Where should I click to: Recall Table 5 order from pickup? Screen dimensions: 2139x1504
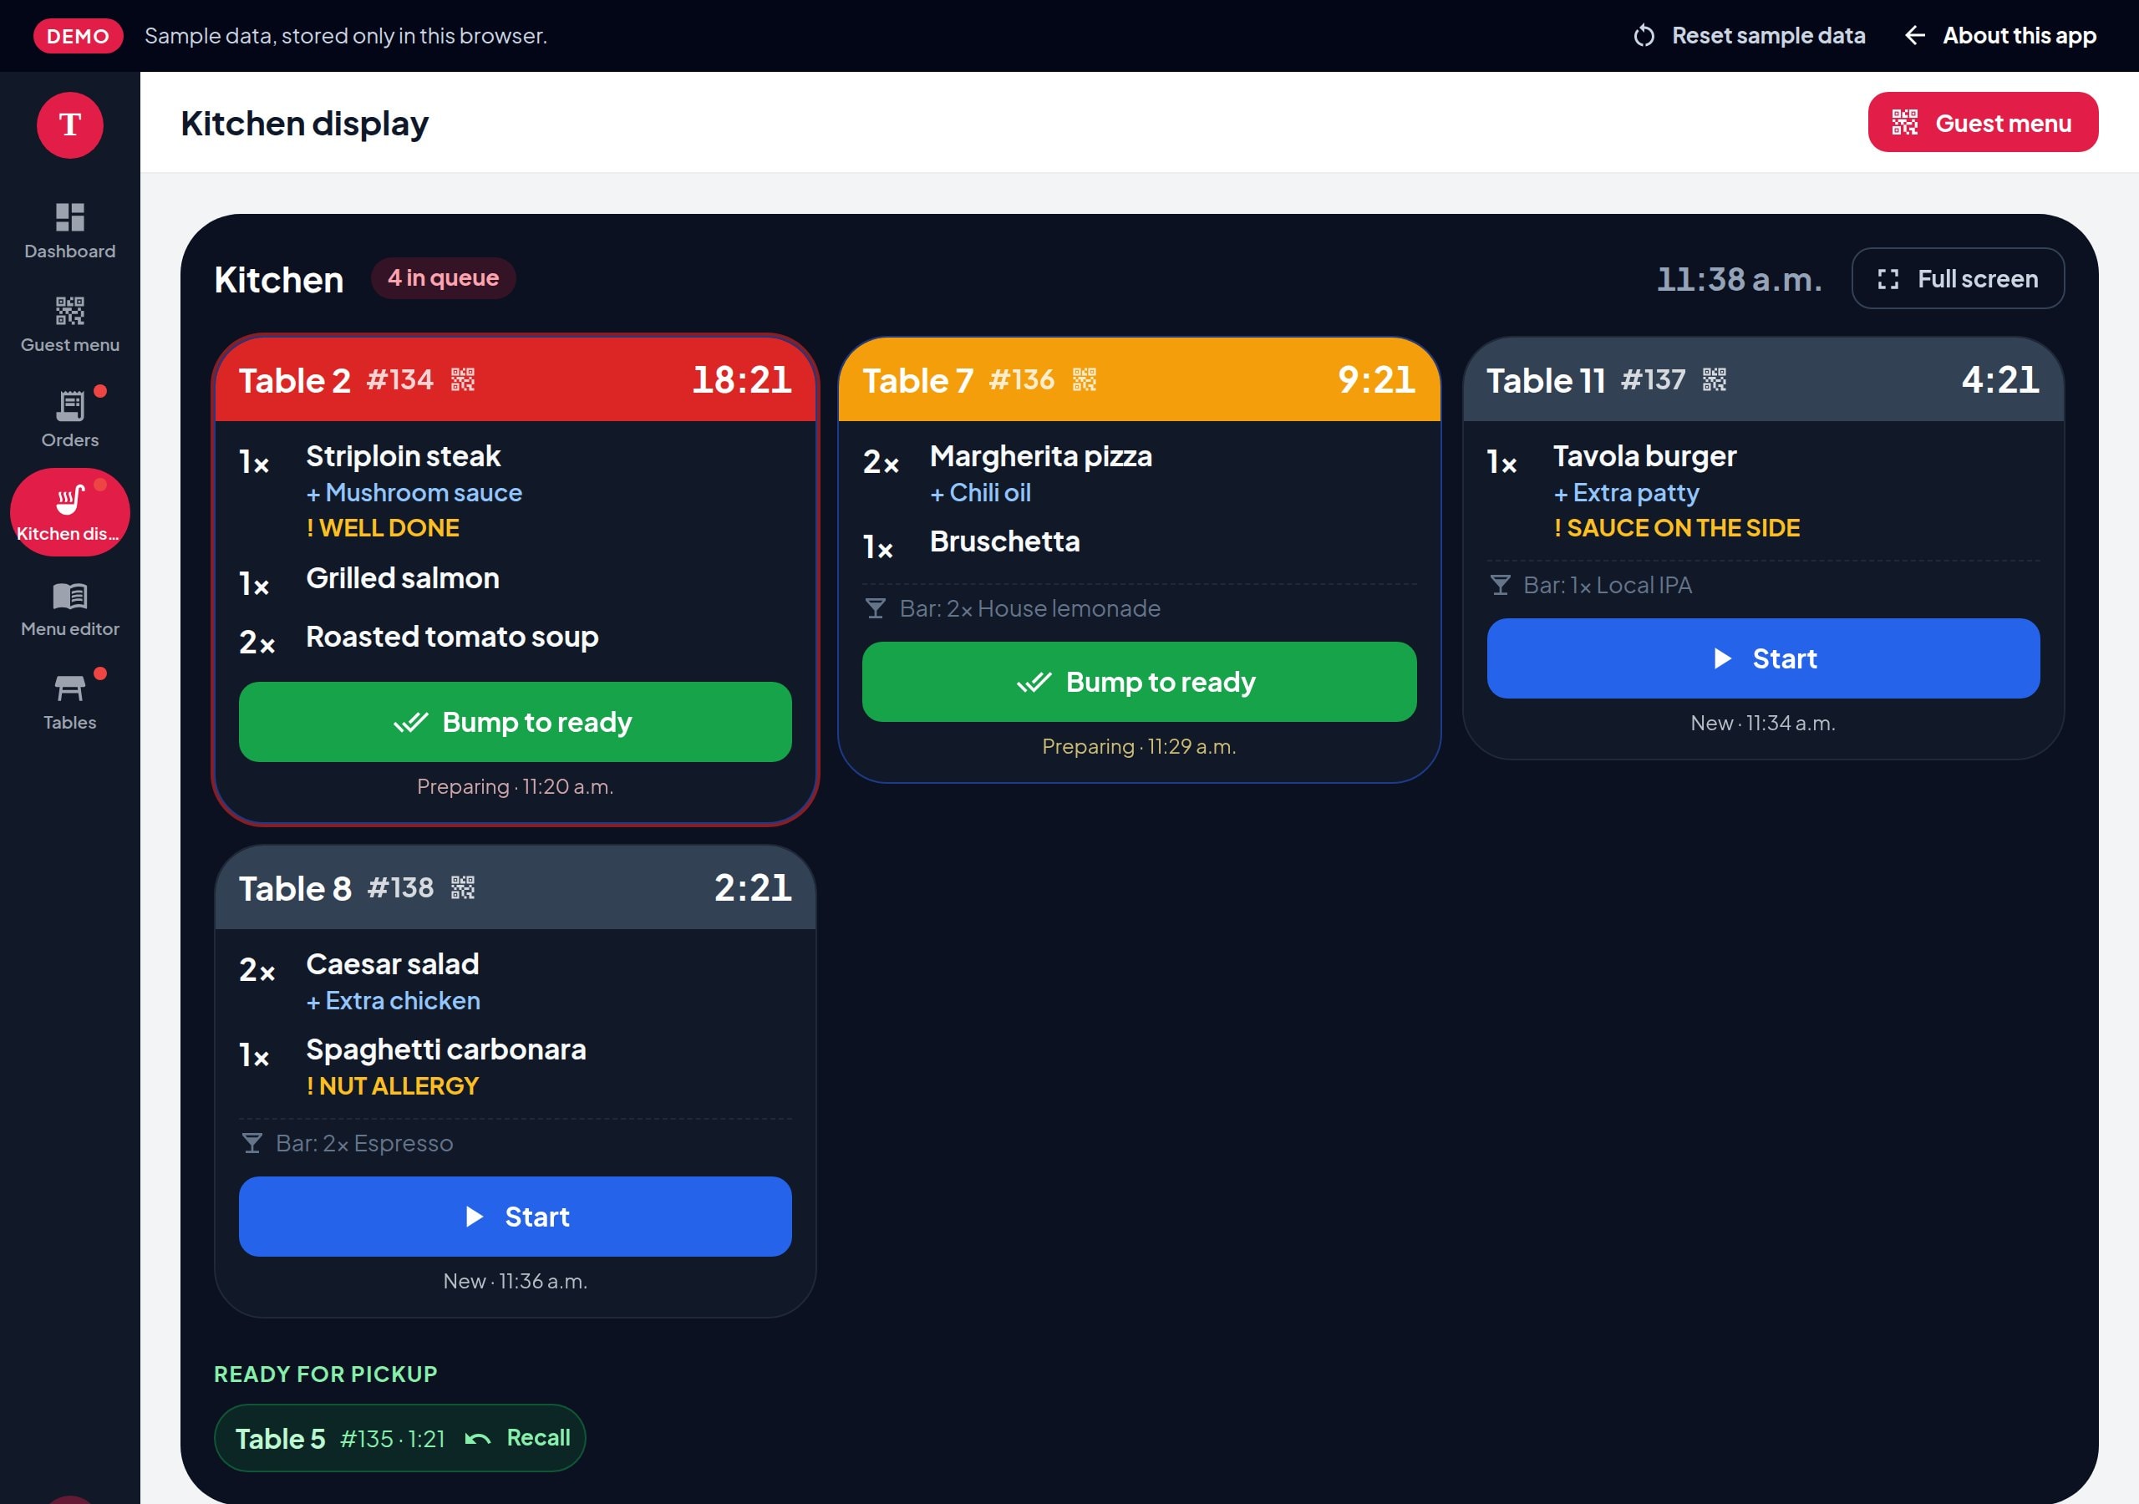(x=518, y=1438)
